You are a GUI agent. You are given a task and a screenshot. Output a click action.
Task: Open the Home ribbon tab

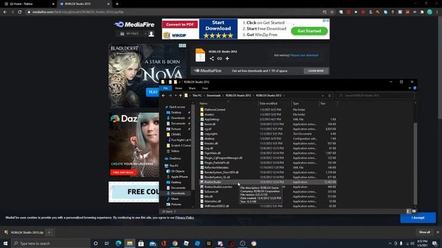[x=178, y=88]
